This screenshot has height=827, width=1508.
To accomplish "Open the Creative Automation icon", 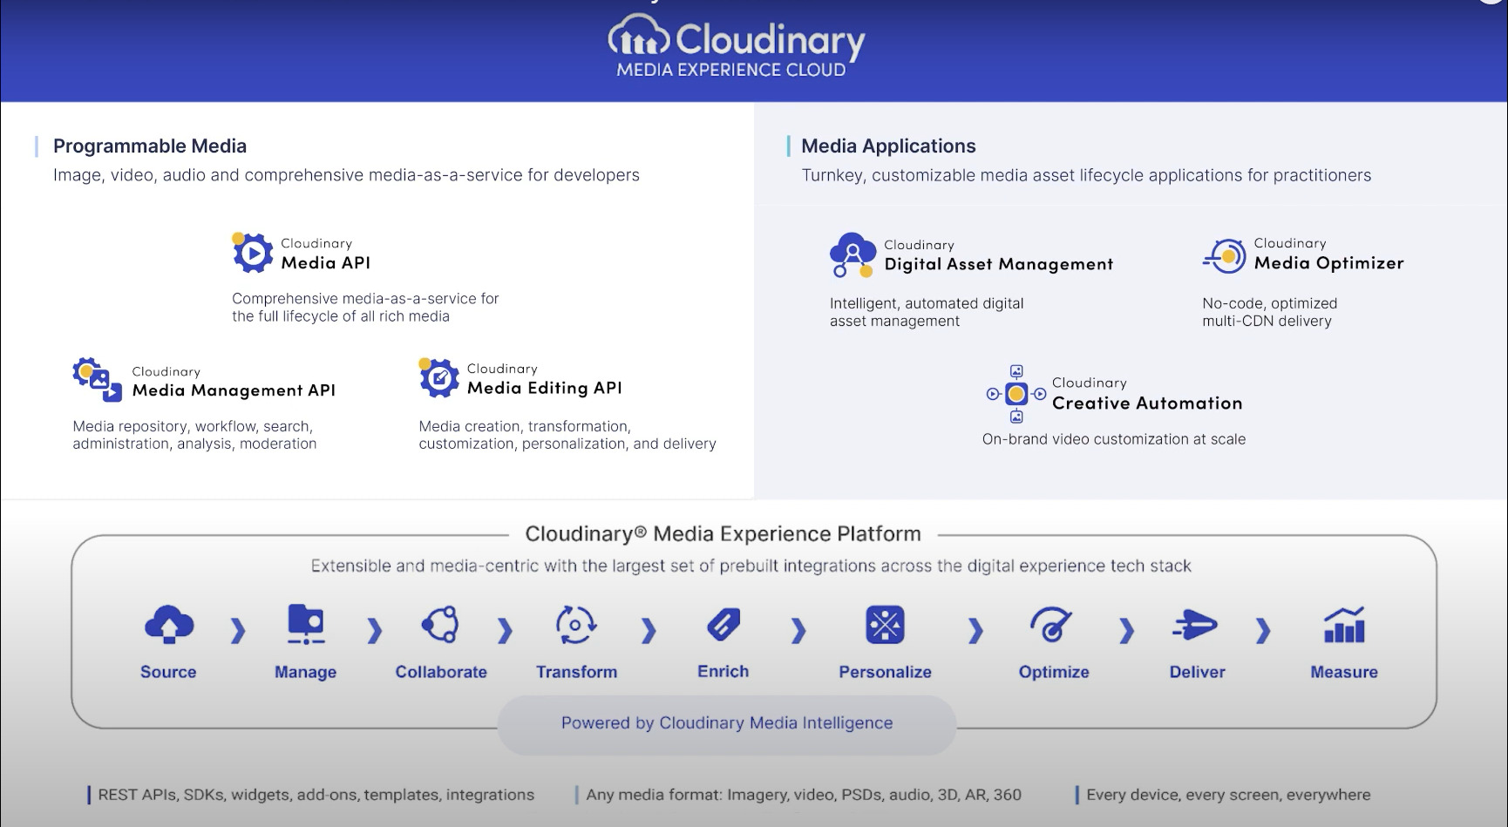I will coord(1016,393).
